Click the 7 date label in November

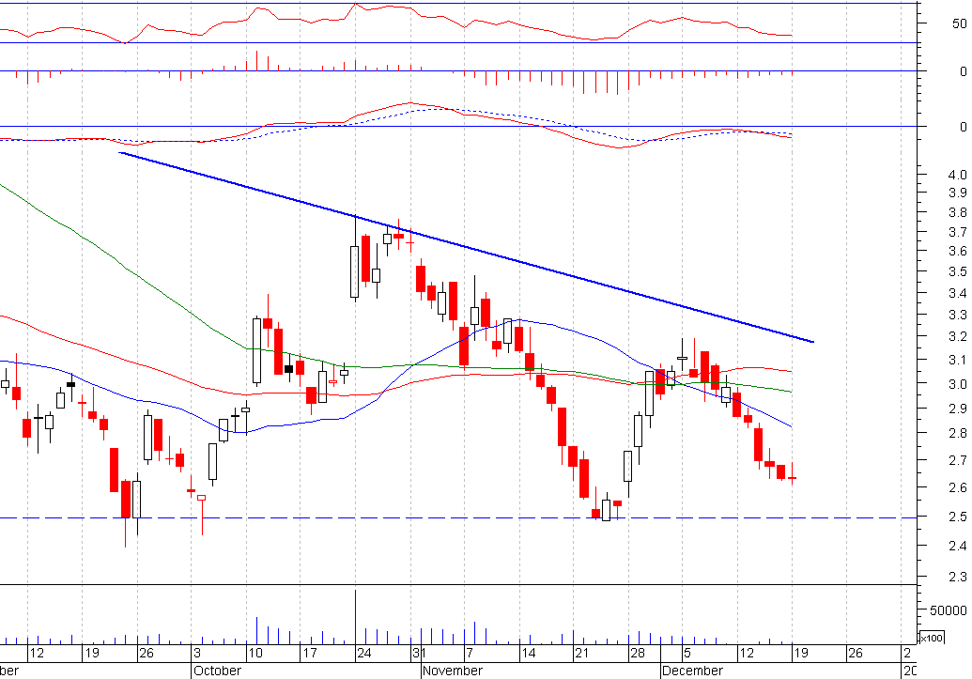(470, 653)
